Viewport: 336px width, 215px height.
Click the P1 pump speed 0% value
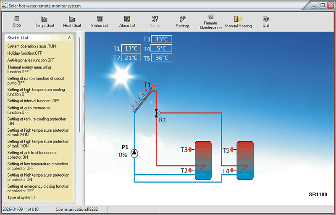coord(123,155)
